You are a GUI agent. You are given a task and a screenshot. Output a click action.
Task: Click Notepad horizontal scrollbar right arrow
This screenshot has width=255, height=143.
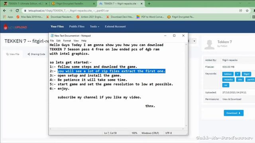183,129
